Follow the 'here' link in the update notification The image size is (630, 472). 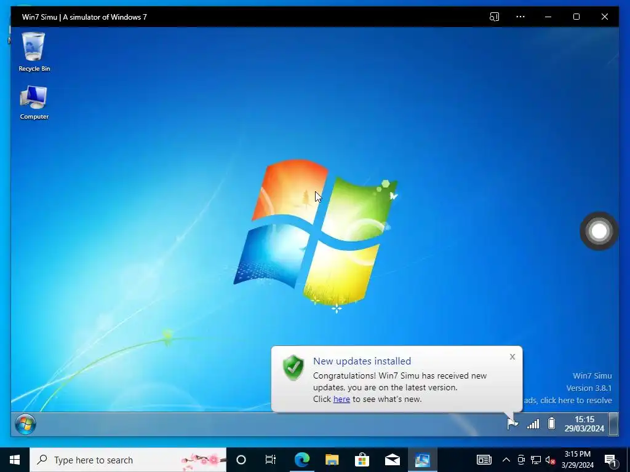point(341,399)
